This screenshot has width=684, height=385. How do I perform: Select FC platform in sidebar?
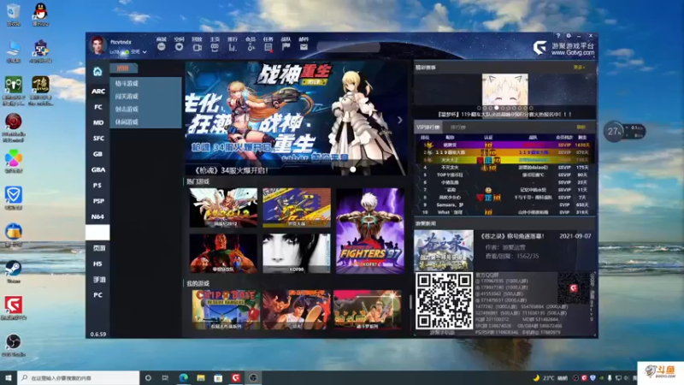(98, 106)
